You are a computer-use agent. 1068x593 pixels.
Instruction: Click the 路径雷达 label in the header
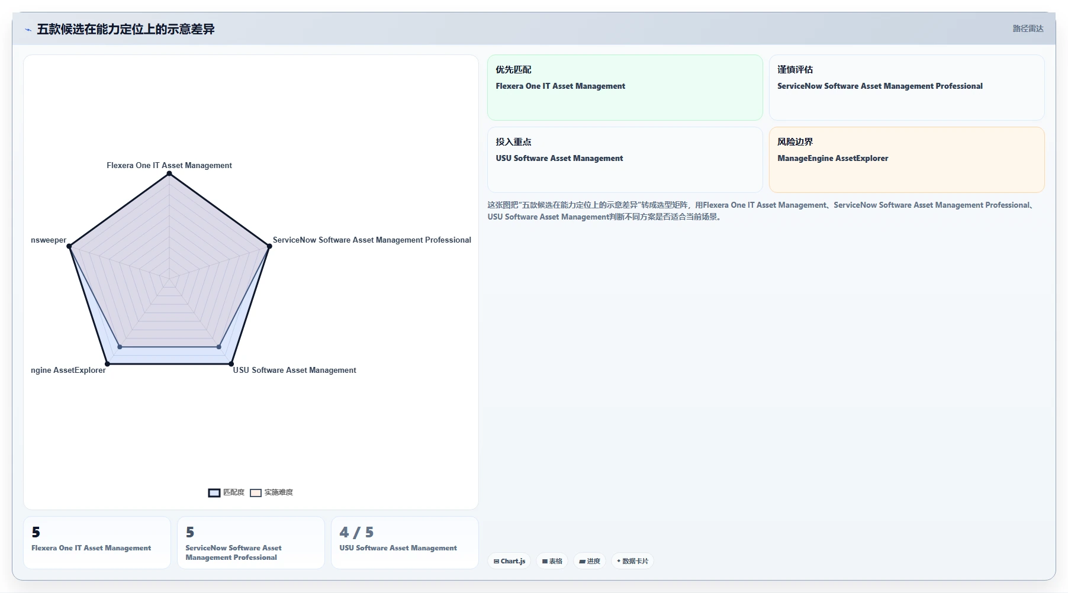click(1028, 28)
